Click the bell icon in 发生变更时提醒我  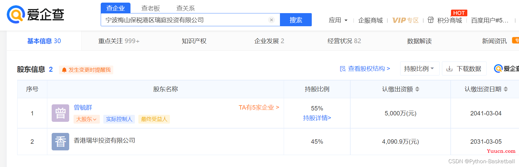coord(64,70)
